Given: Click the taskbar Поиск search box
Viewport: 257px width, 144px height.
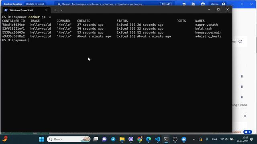Looking at the screenshot, I should tap(69, 139).
